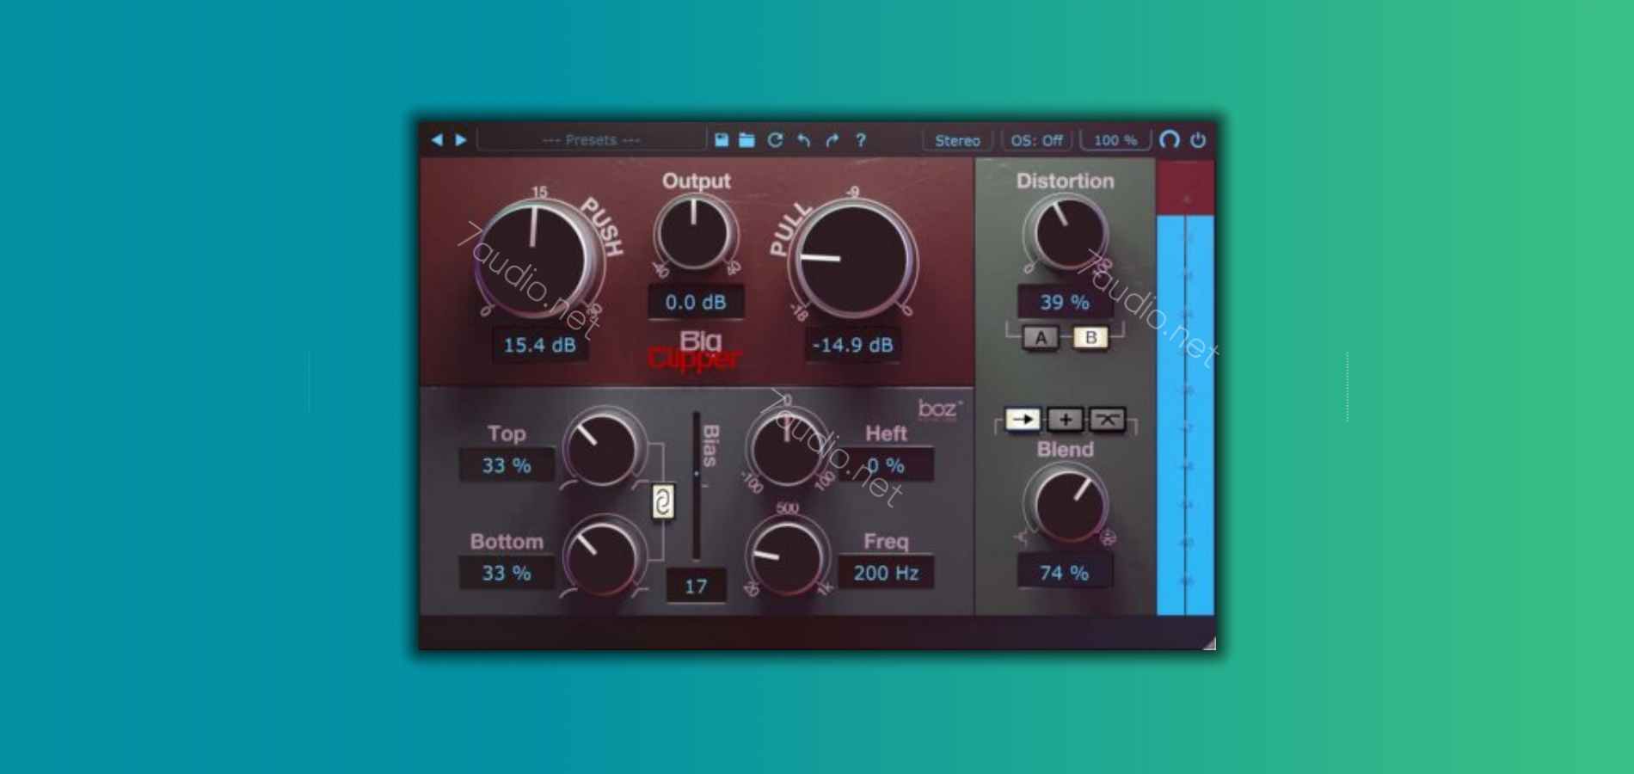This screenshot has width=1634, height=774.
Task: Go to the next preset arrow
Action: (x=461, y=139)
